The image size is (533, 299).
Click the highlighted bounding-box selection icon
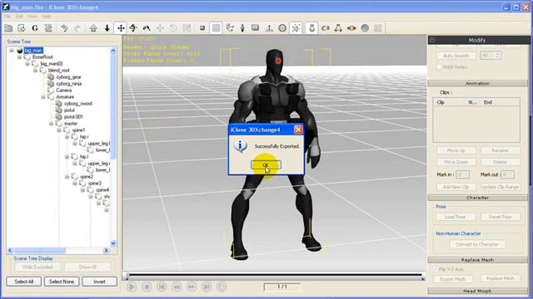(296, 28)
